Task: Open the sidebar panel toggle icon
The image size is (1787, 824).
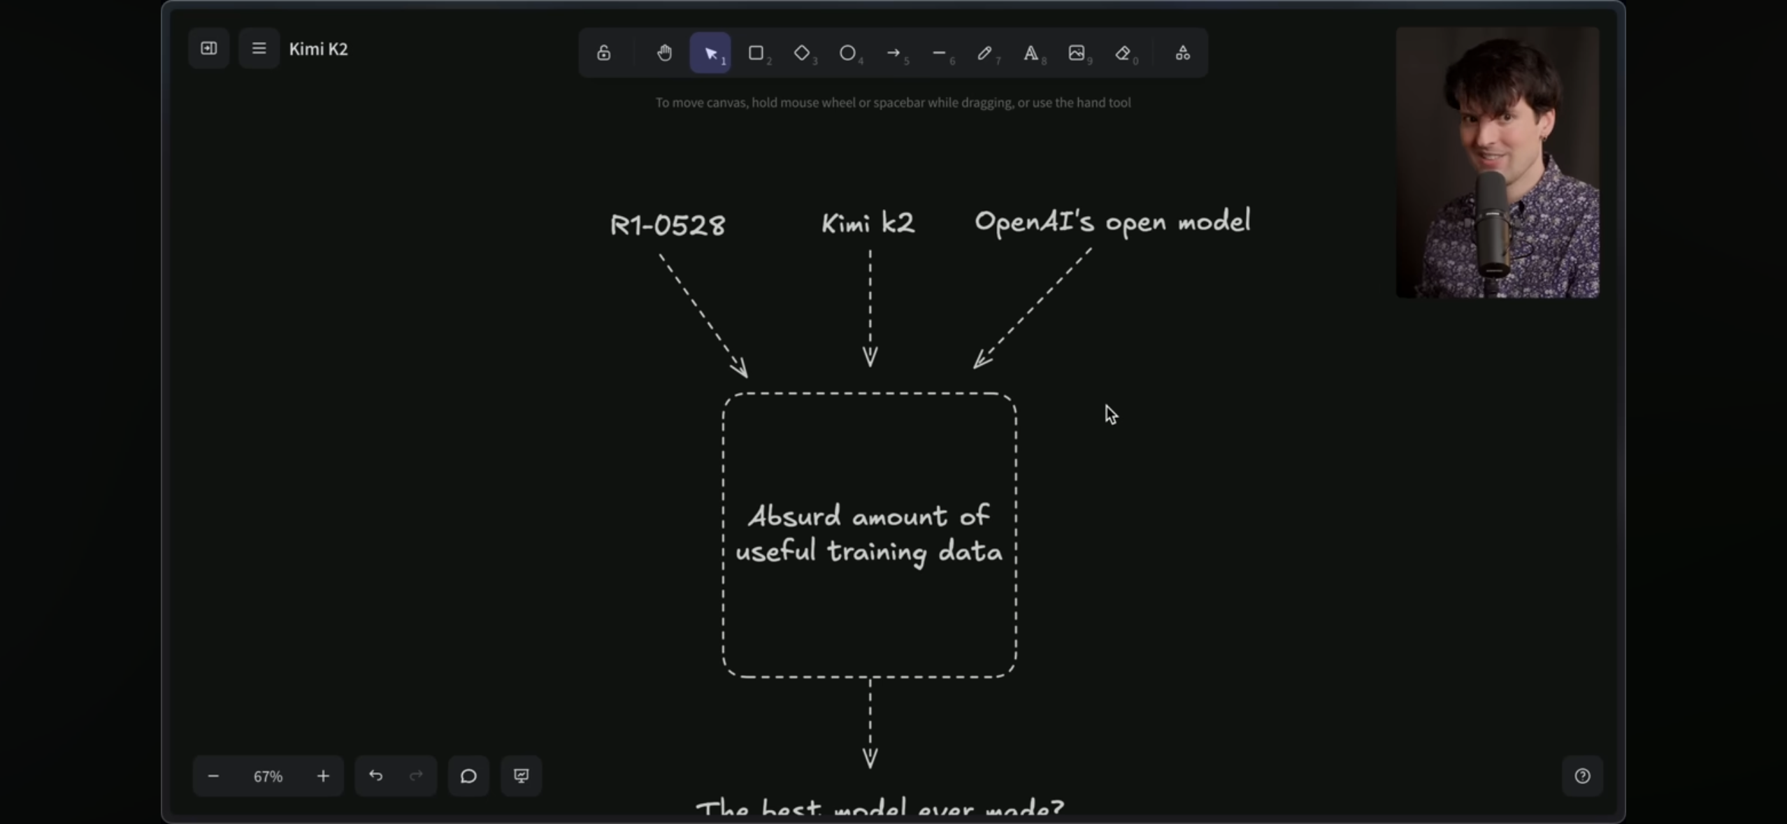Action: [208, 49]
